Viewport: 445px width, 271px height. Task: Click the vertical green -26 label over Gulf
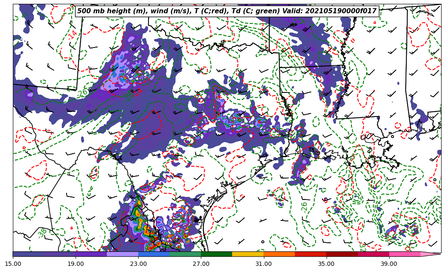pos(304,206)
